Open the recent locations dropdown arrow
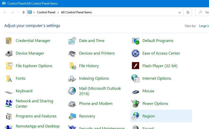The image size is (209, 129). click(x=18, y=12)
